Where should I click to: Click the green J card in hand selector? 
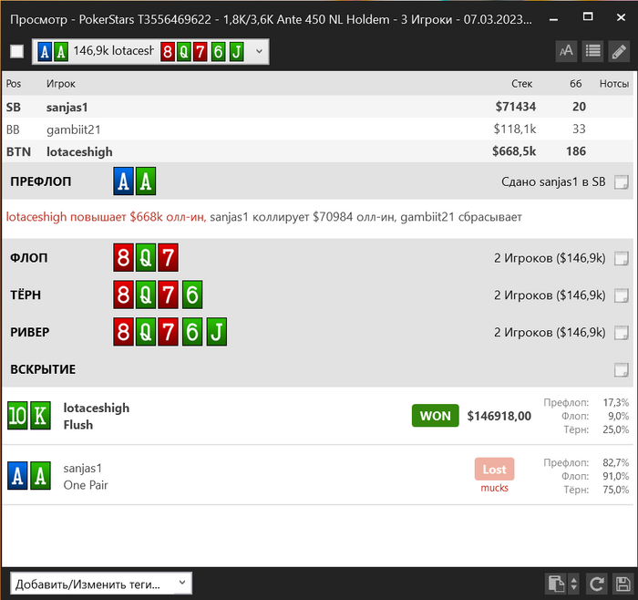click(x=237, y=52)
